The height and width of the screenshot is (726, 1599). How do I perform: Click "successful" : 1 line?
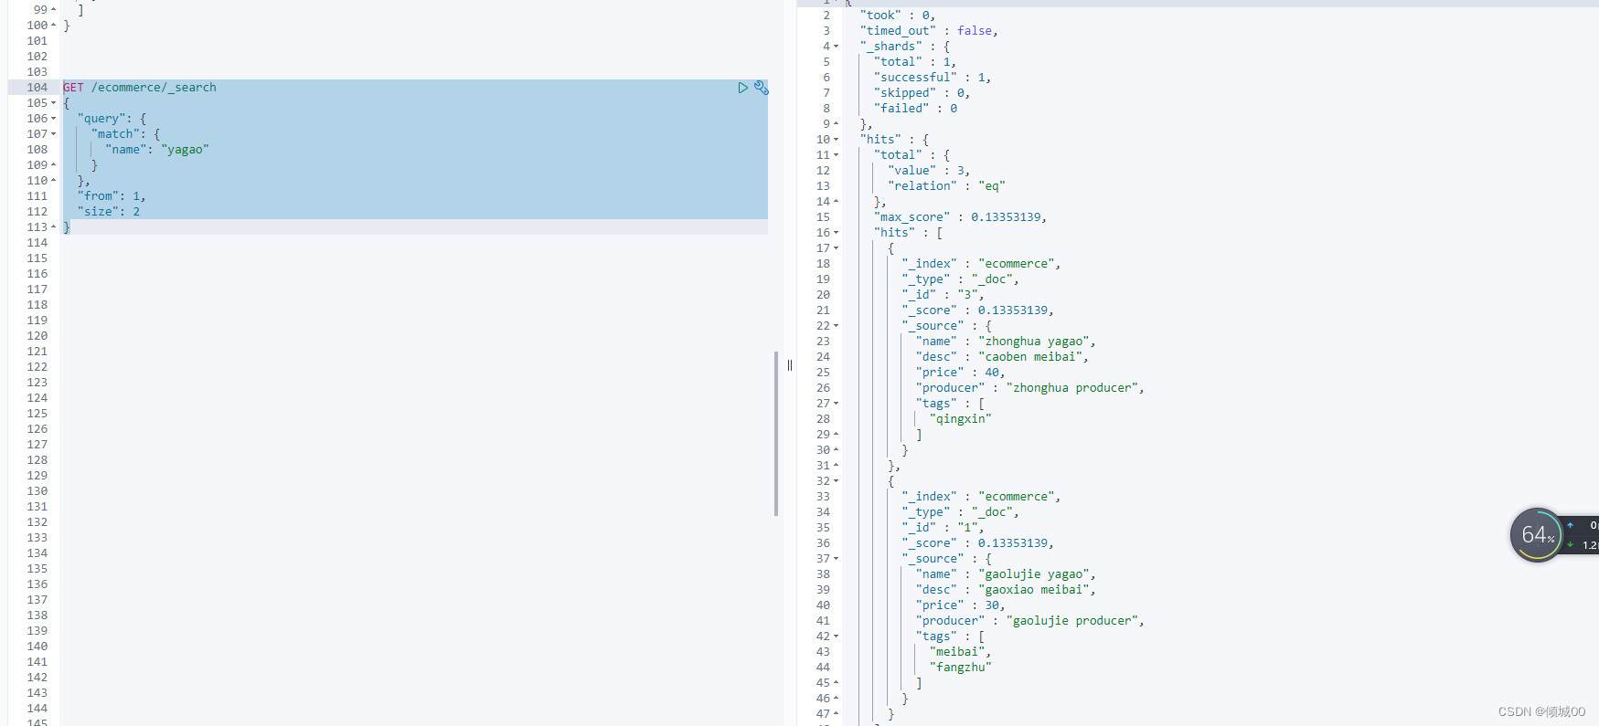933,78
